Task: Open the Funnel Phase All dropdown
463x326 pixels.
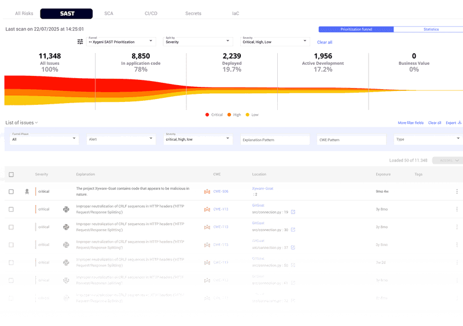Action: [x=44, y=139]
